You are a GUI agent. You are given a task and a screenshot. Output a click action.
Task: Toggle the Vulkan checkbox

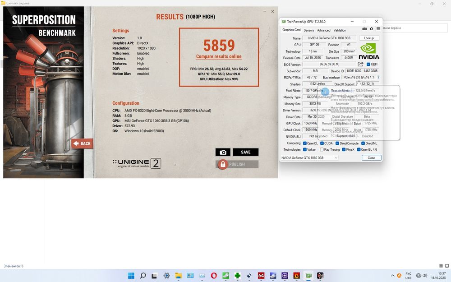pyautogui.click(x=304, y=150)
